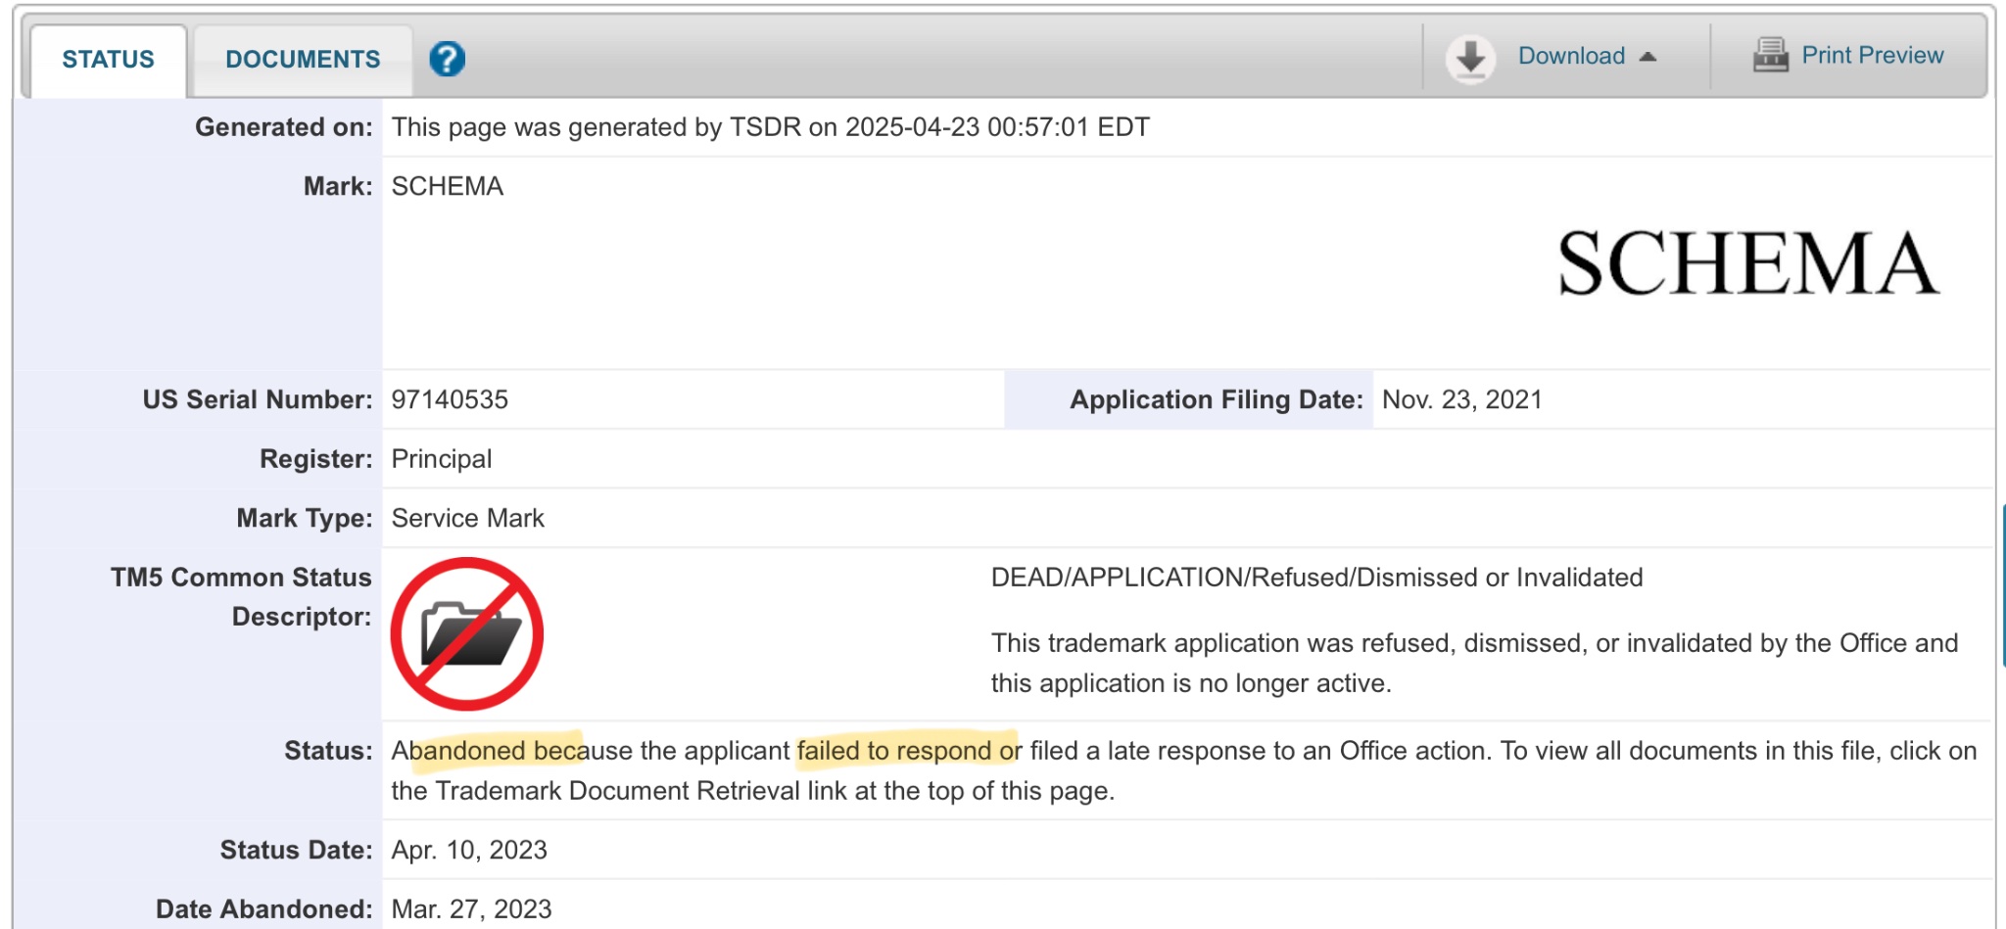Open Print Preview
This screenshot has width=2006, height=929.
pyautogui.click(x=1873, y=56)
